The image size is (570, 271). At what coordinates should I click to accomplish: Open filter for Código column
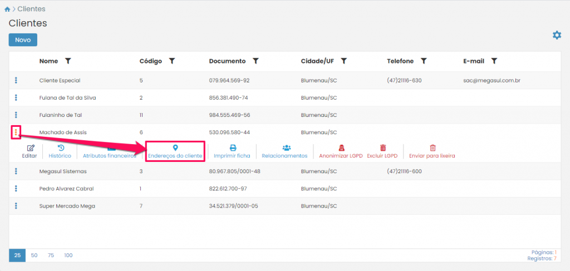[x=172, y=61]
